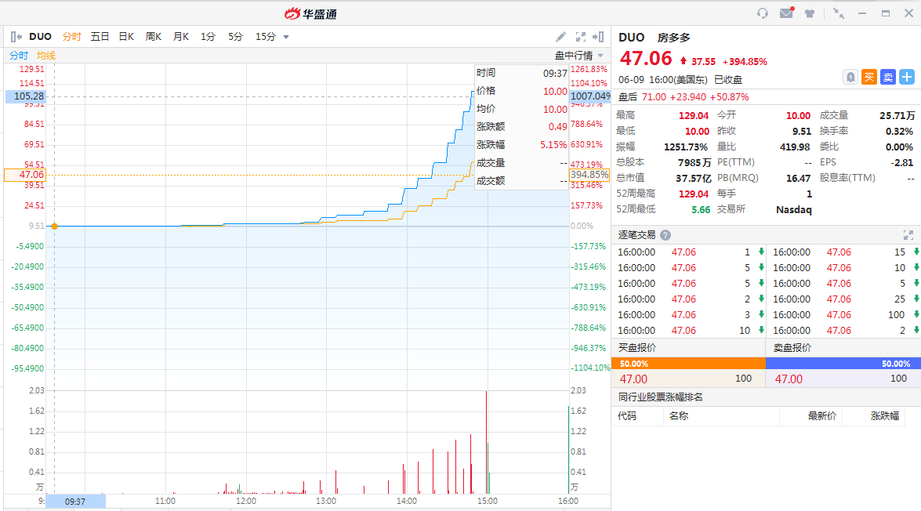This screenshot has width=921, height=511.
Task: Click the 房多多 stock name
Action: [674, 38]
